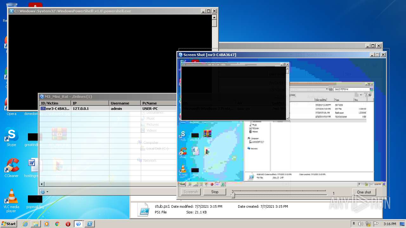Open network icon in system tray

click(x=368, y=224)
